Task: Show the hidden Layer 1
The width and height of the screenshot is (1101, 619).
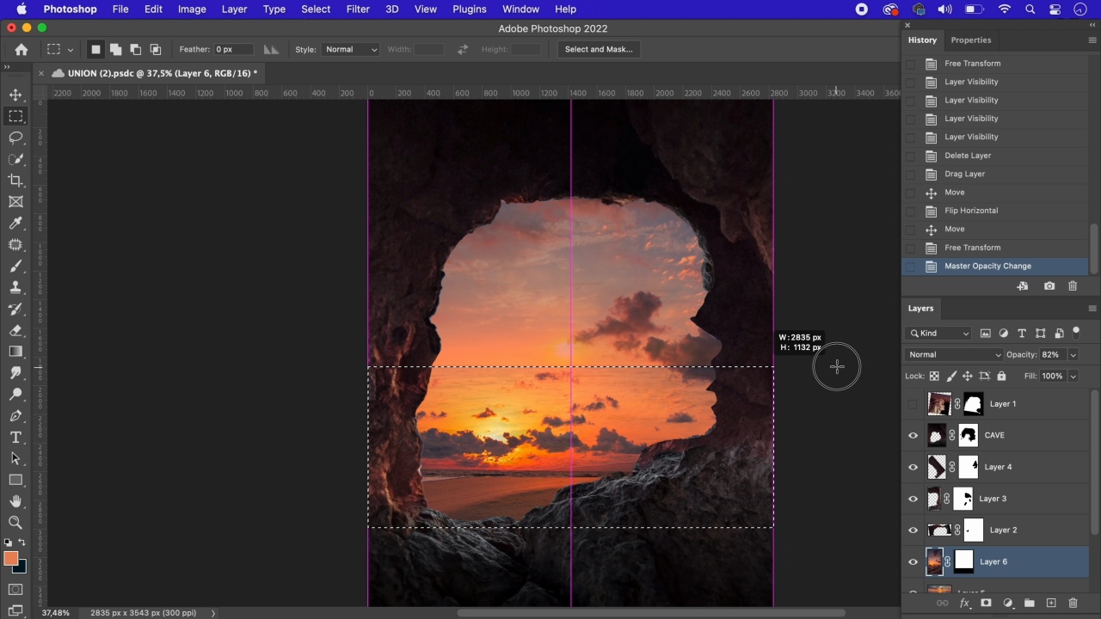Action: [x=913, y=404]
